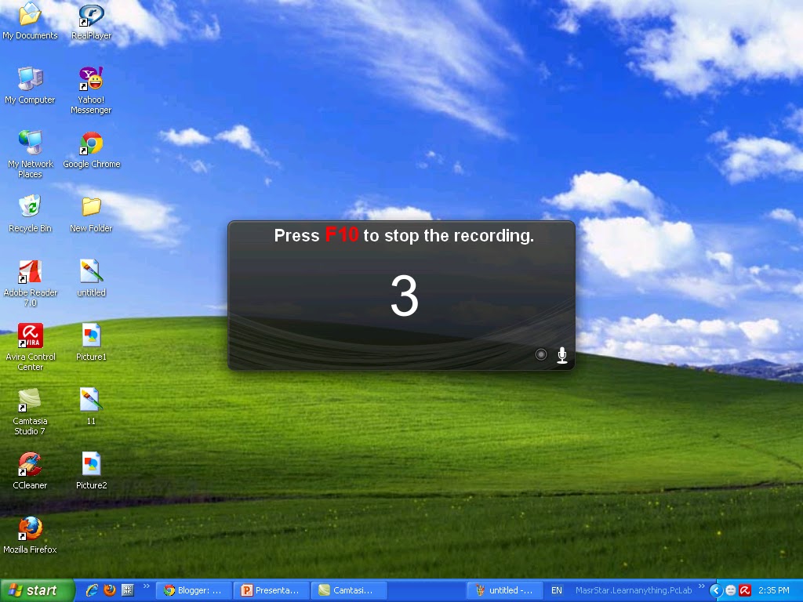Select the Avira Control Center shortcut
Screen dimensions: 803x602
click(30, 347)
